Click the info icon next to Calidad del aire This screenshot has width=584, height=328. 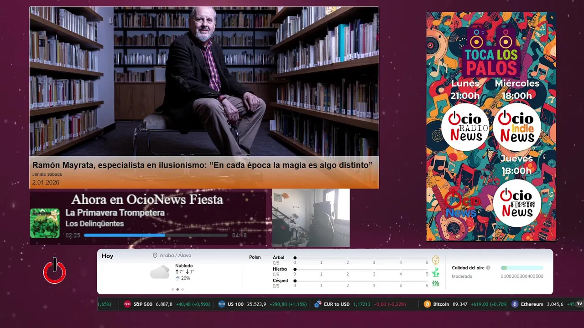coord(488,268)
